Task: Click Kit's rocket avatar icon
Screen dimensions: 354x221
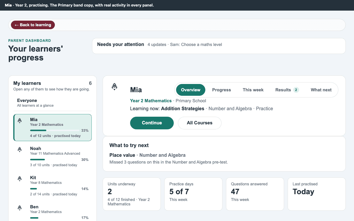Action: pos(20,179)
